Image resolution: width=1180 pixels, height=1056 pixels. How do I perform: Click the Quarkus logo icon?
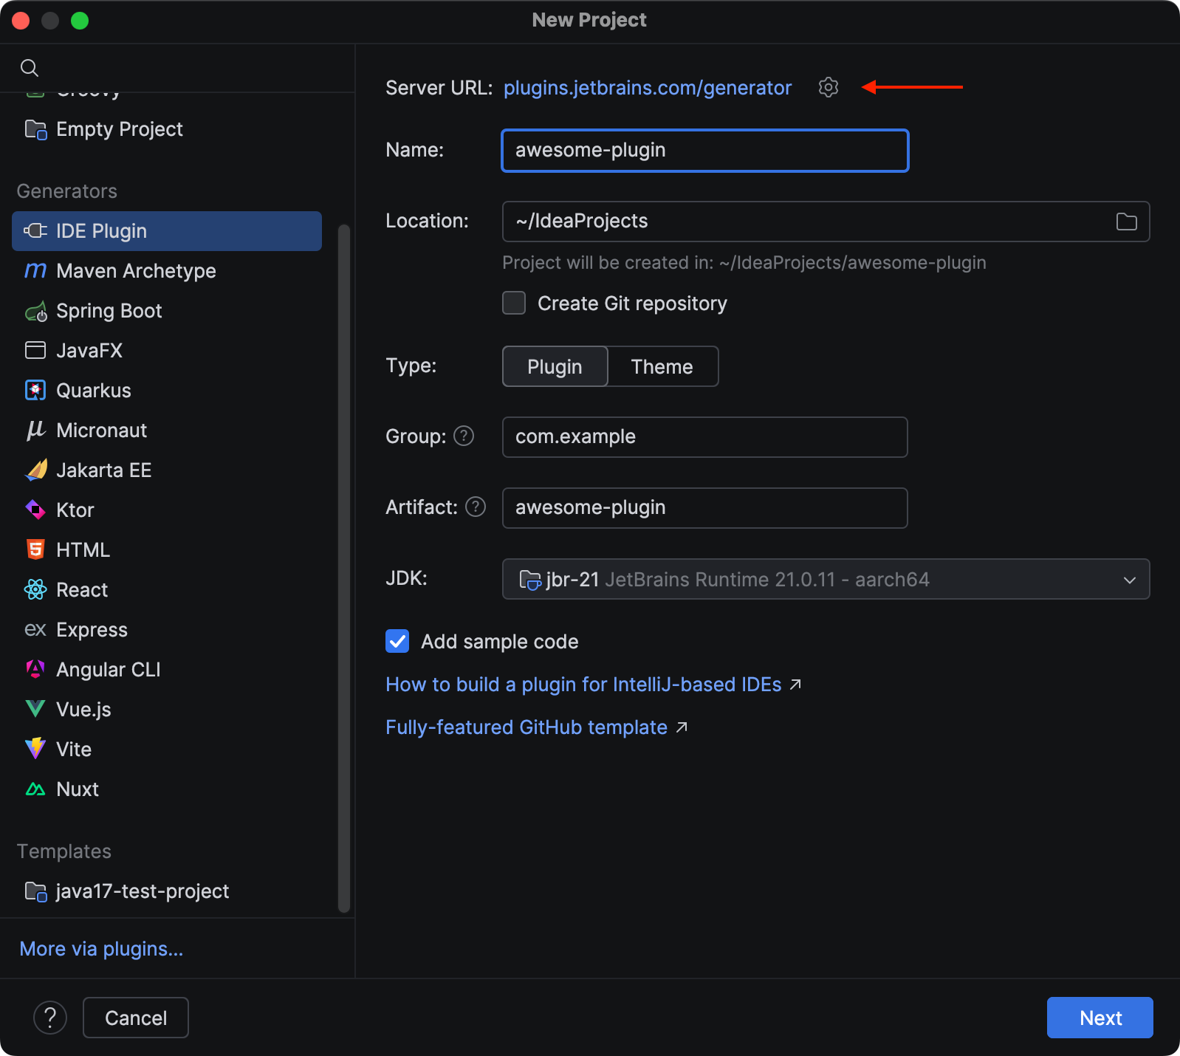[x=35, y=391]
